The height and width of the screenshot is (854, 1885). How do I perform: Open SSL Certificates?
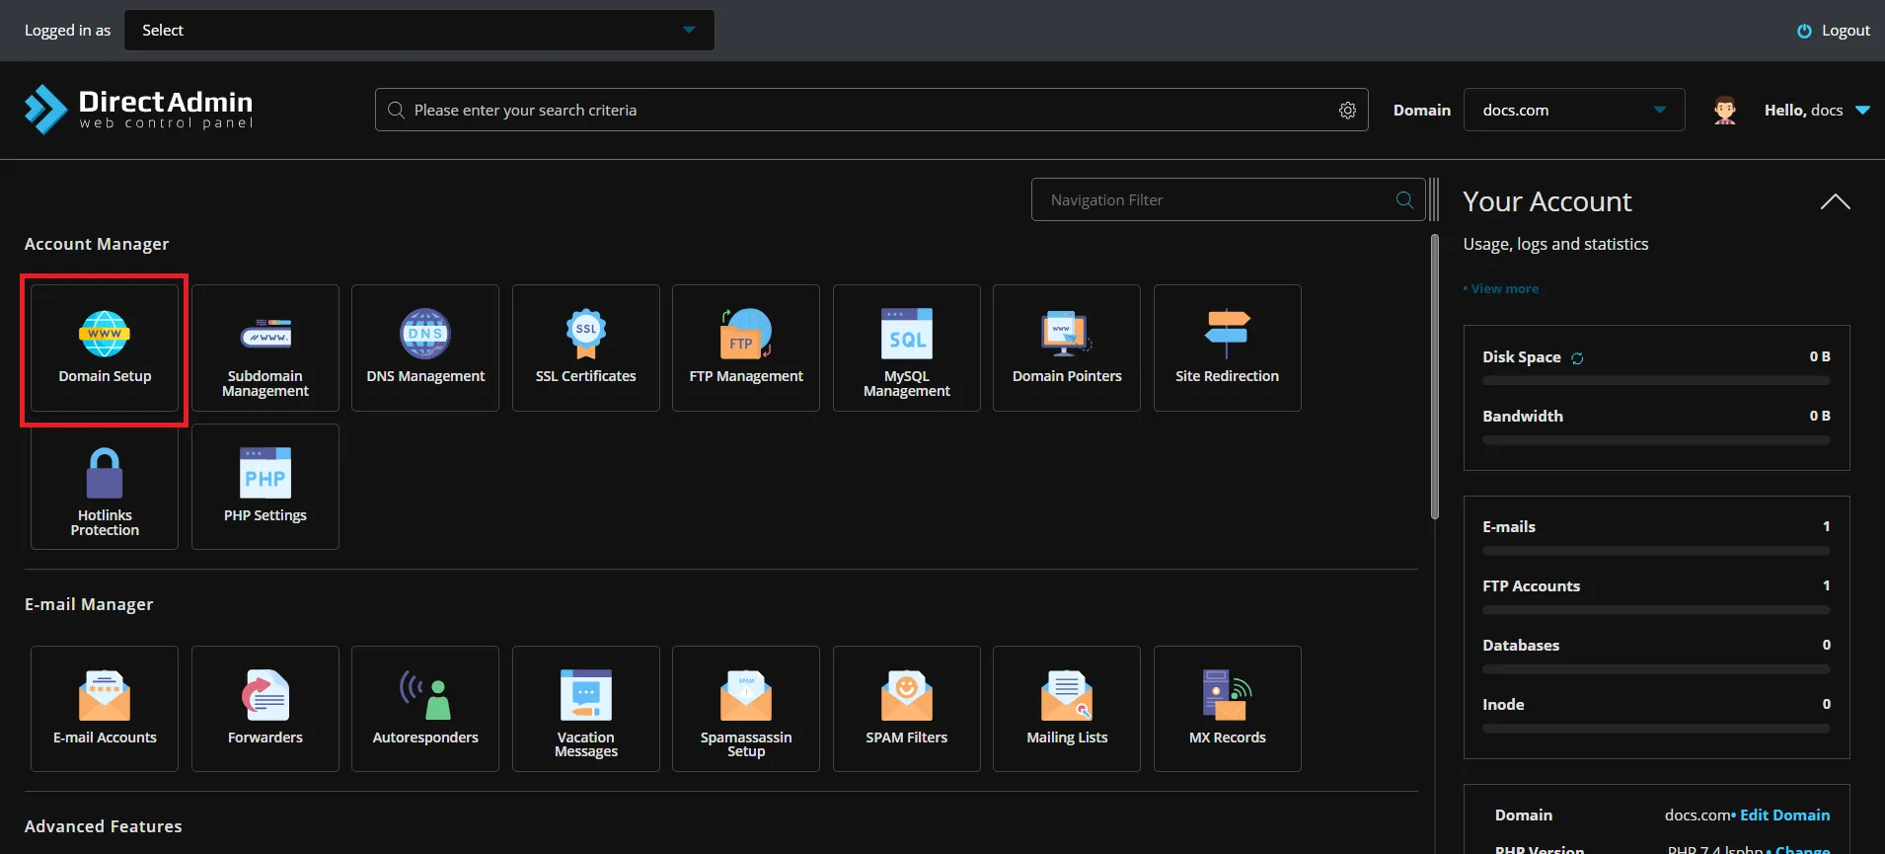pyautogui.click(x=585, y=348)
